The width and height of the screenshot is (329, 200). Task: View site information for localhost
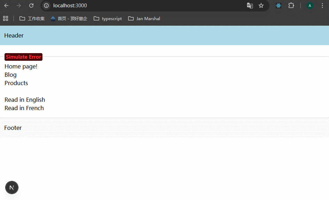point(46,6)
